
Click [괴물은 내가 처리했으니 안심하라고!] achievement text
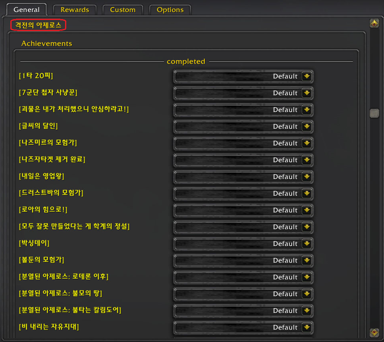tap(74, 109)
